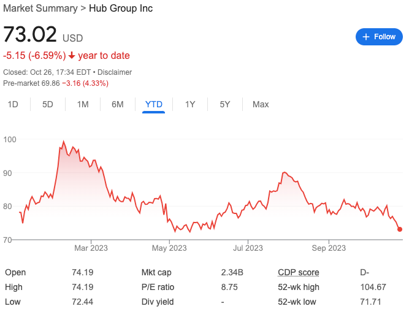Screen dimensions: 409x317
Task: Click the Mar 2023 axis label
Action: [91, 248]
